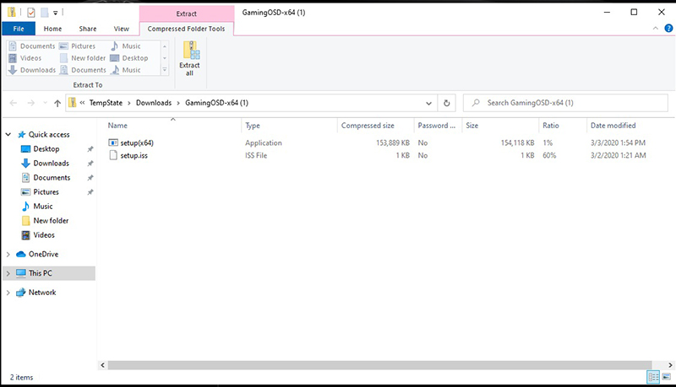Switch to the Share ribbon tab
Viewport: 676px width, 387px height.
(x=88, y=29)
